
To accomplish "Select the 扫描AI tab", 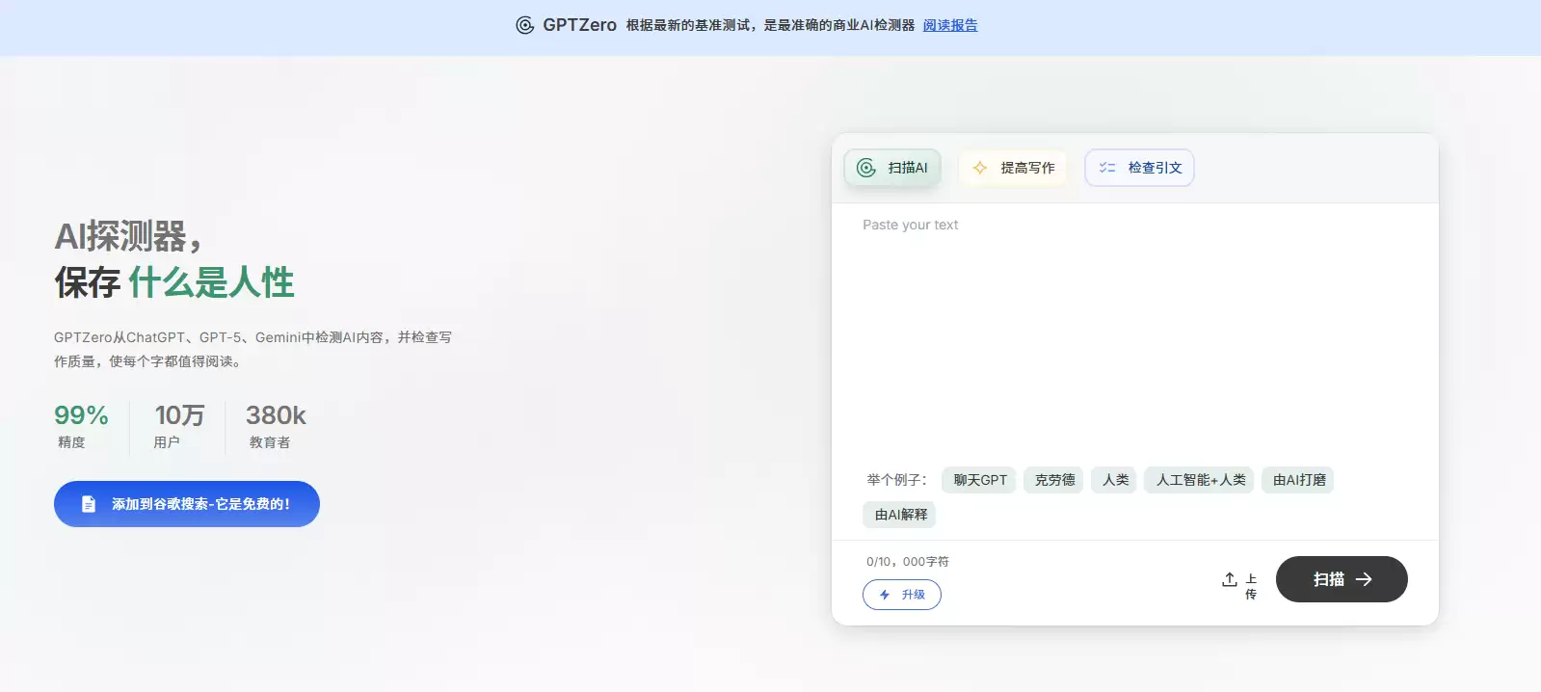I will [892, 168].
